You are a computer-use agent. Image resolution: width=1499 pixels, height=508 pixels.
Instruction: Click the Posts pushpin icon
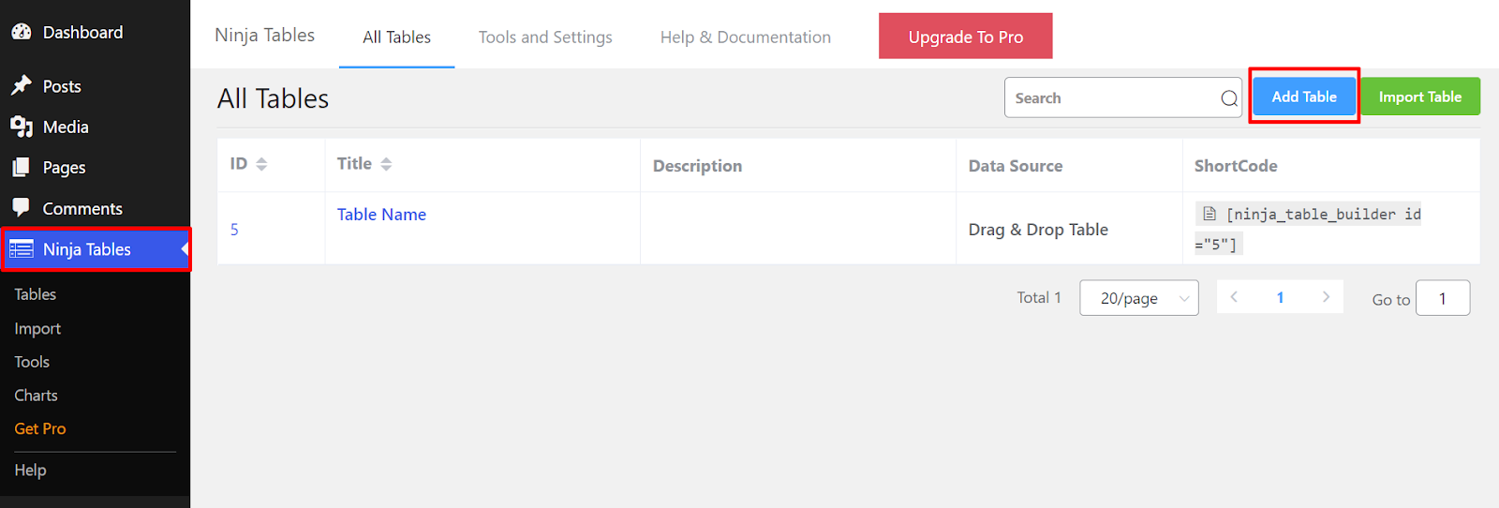point(22,85)
